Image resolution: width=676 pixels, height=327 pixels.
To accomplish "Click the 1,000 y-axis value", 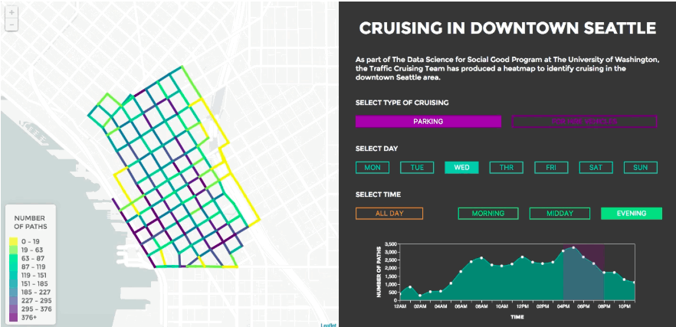I will pos(390,284).
